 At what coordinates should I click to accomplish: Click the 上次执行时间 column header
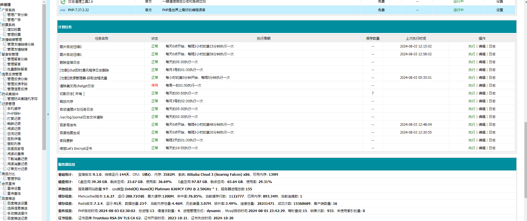tap(416, 39)
